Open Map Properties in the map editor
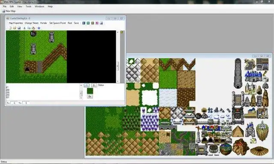The width and height of the screenshot is (274, 164). (16, 23)
